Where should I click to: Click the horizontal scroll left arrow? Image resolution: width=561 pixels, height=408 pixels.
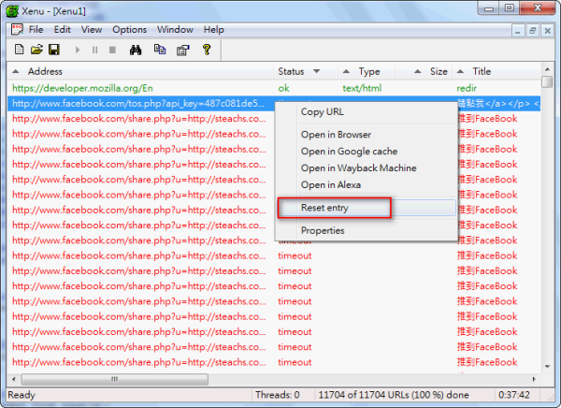pyautogui.click(x=14, y=379)
